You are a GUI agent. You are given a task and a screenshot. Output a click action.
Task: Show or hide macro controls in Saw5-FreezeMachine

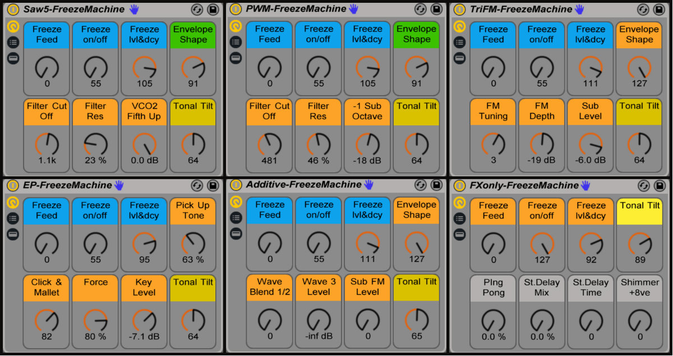pyautogui.click(x=13, y=26)
